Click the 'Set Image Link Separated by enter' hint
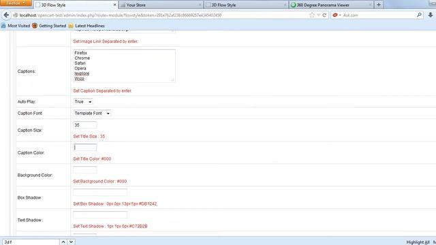The width and height of the screenshot is (436, 245). point(105,42)
